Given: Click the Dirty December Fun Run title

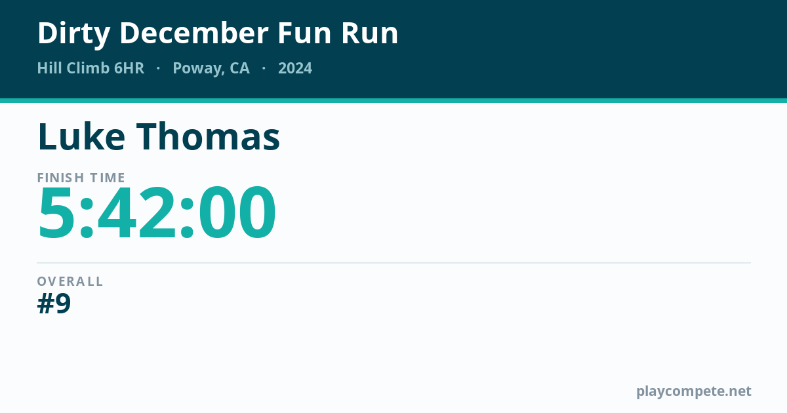Looking at the screenshot, I should coord(218,33).
